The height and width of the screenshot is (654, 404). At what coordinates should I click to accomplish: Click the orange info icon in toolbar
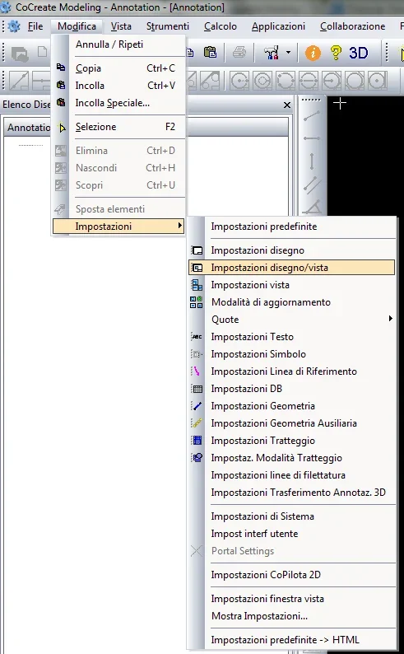click(313, 53)
